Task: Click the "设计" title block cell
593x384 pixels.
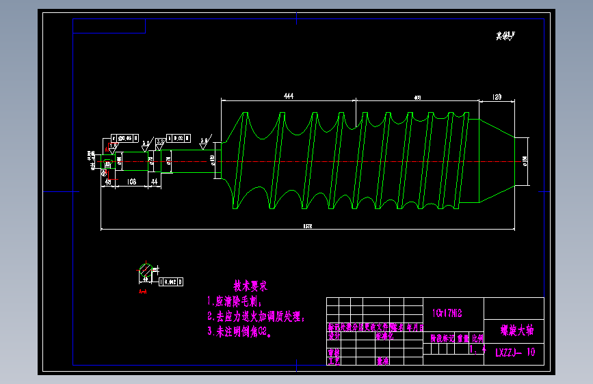Action: 334,336
